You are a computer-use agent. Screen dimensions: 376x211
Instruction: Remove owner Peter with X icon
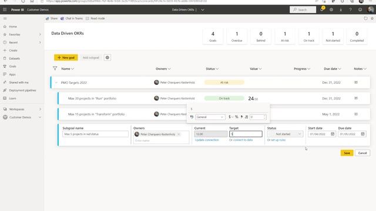179,134
